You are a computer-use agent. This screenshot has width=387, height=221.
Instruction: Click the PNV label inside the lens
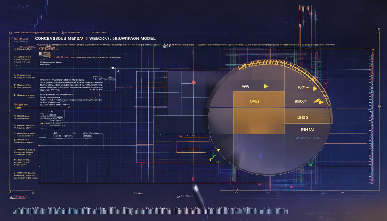coord(245,86)
